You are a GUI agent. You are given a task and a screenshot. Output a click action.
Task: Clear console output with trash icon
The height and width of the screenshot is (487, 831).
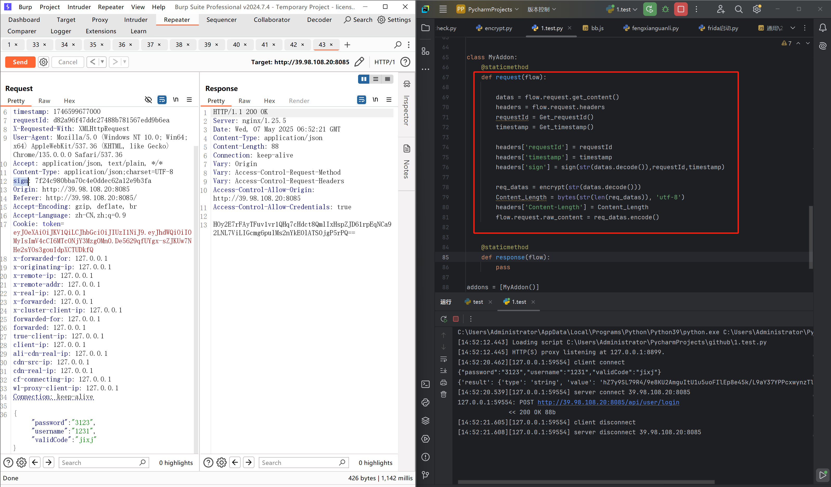tap(444, 394)
